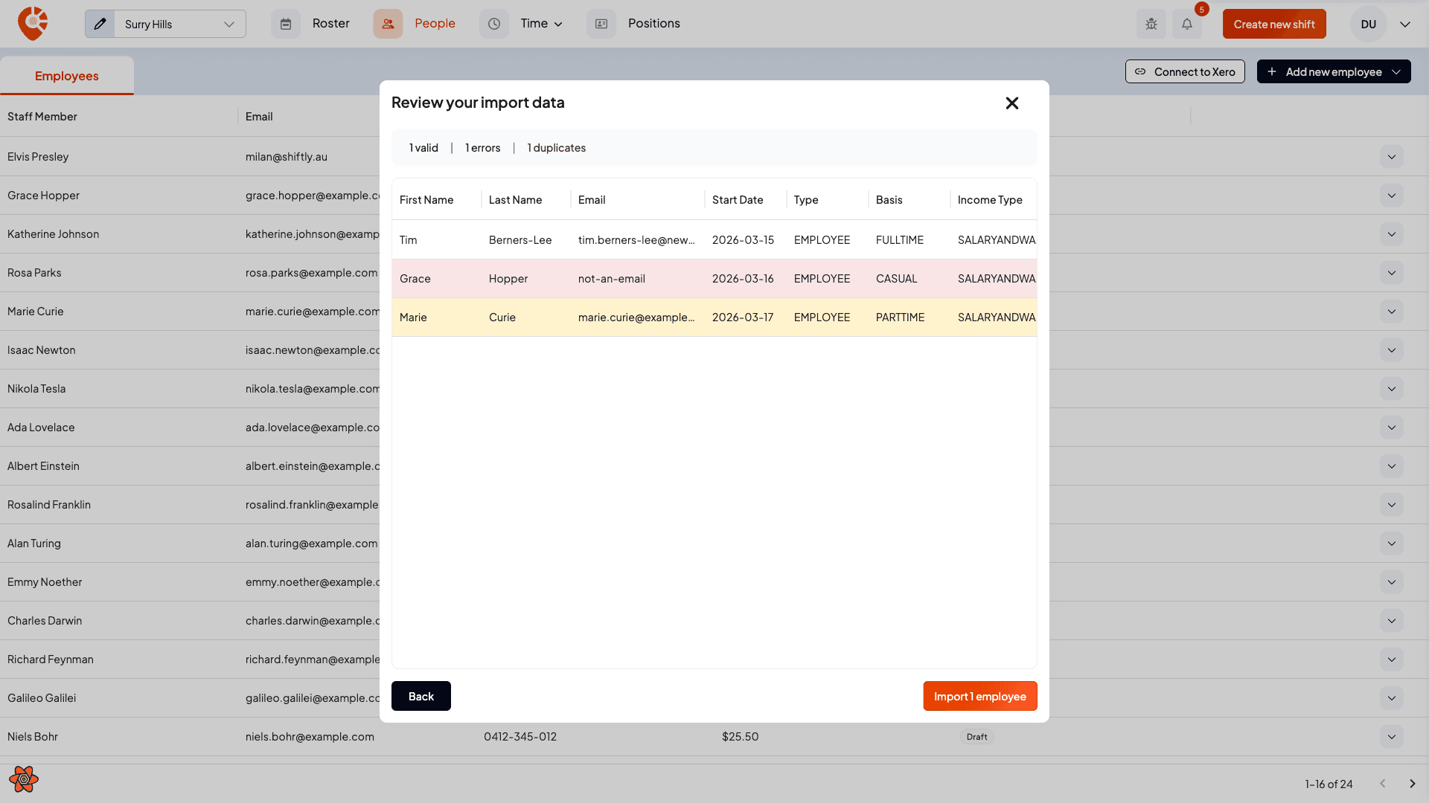Expand Alan Turing row chevron

1392,544
